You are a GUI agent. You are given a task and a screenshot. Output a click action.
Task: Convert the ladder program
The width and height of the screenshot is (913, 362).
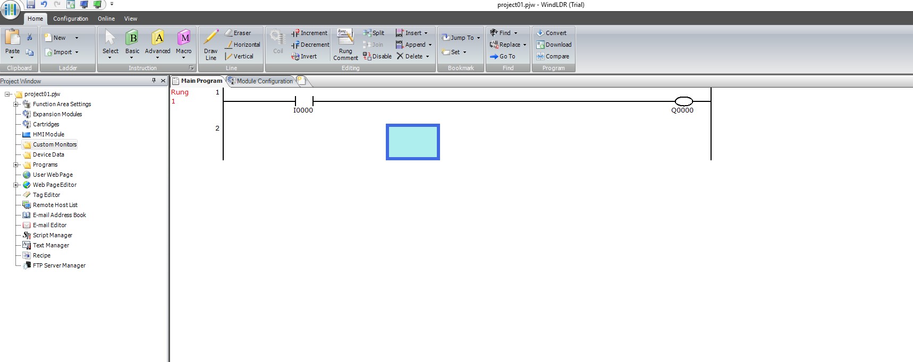(551, 33)
